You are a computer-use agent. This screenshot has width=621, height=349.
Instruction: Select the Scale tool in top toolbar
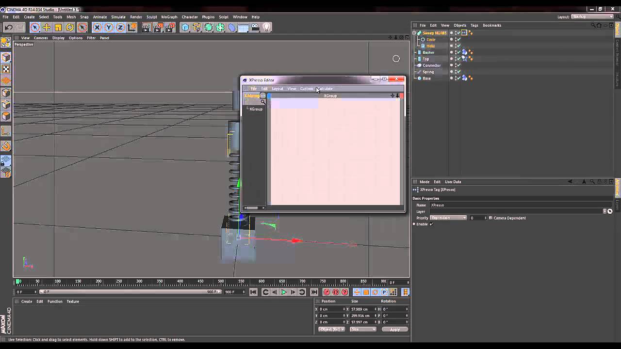(x=58, y=28)
